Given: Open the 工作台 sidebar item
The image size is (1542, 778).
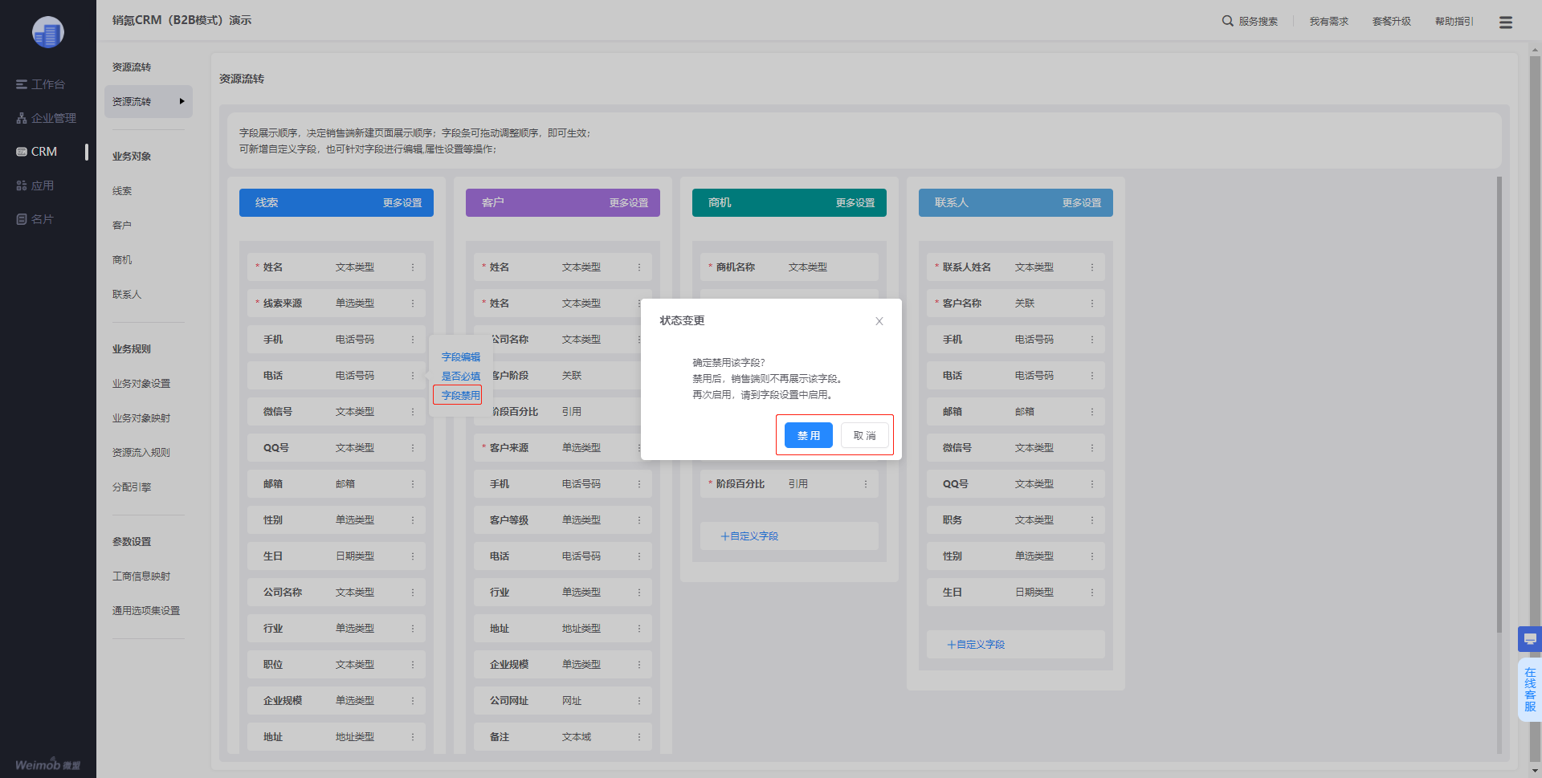Looking at the screenshot, I should 40,84.
